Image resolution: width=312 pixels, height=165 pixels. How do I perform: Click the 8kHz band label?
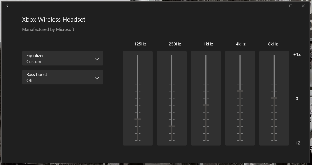click(273, 44)
